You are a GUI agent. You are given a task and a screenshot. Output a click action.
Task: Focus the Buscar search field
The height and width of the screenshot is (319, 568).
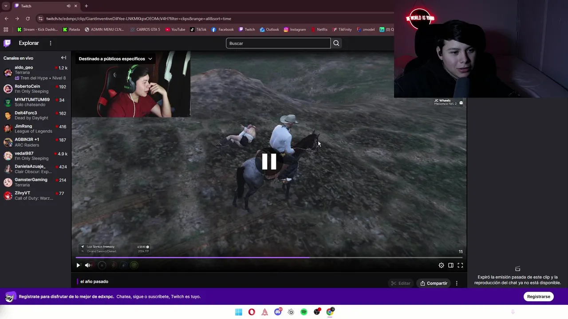278,43
